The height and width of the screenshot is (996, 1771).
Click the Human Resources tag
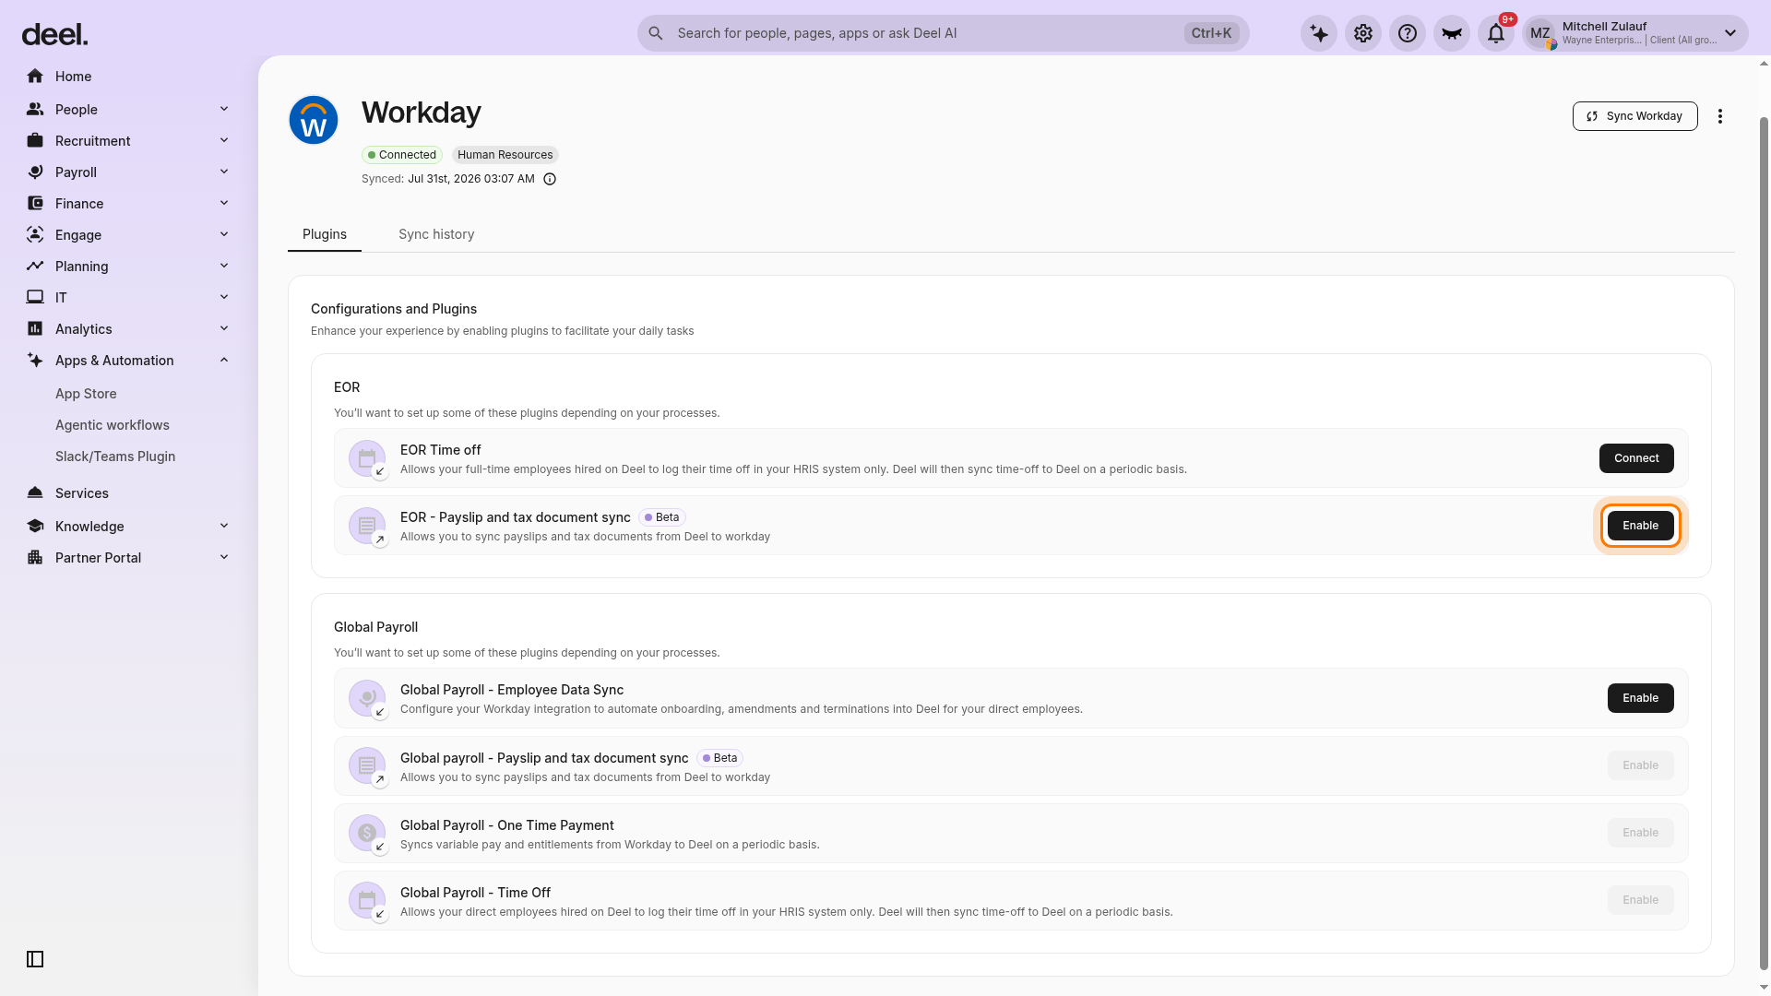(x=505, y=155)
